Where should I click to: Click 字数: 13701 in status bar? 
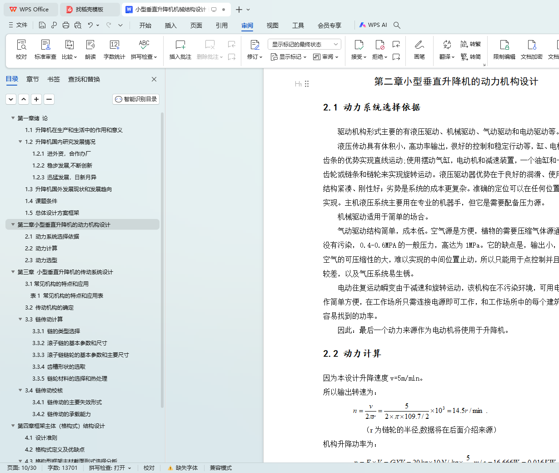pos(63,468)
